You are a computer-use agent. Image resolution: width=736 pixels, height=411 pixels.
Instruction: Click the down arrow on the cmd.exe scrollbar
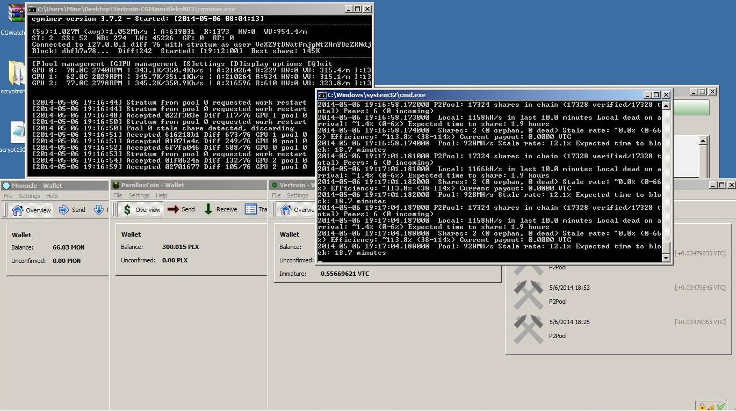(666, 258)
